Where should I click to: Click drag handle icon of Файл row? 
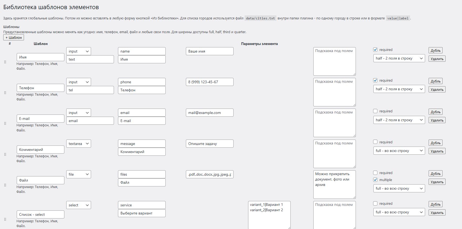[x=5, y=185]
